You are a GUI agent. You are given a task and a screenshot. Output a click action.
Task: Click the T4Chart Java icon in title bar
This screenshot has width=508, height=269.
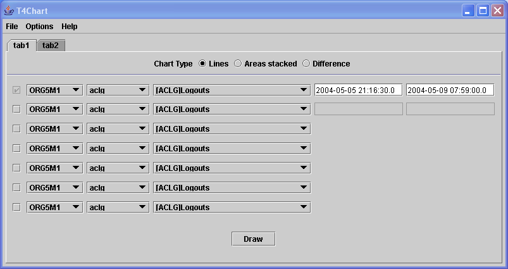pos(9,11)
